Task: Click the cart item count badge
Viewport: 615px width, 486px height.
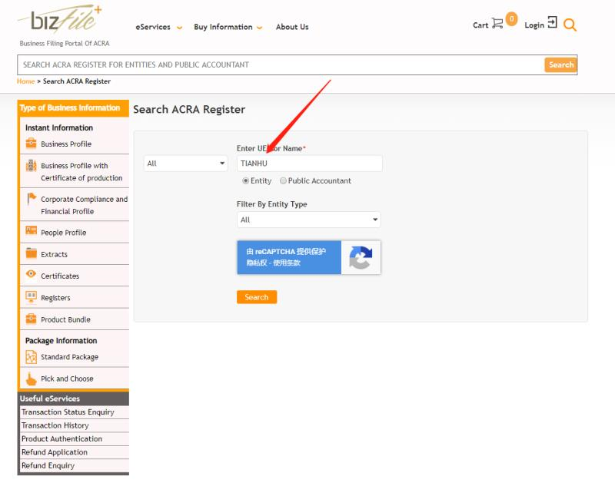Action: (x=511, y=18)
